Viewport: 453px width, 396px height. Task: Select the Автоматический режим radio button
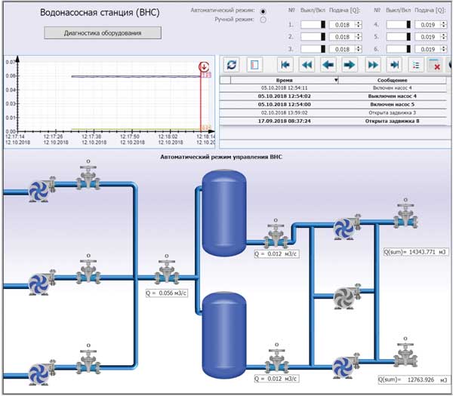(x=263, y=11)
